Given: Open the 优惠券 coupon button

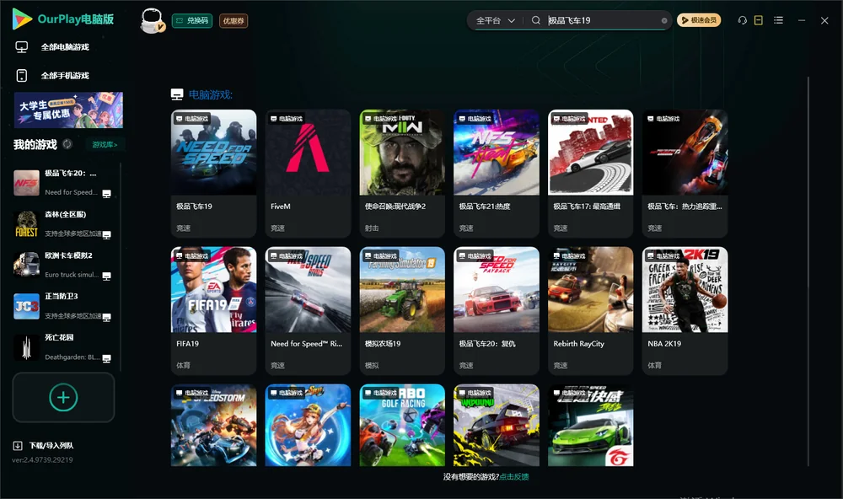Looking at the screenshot, I should coord(234,20).
